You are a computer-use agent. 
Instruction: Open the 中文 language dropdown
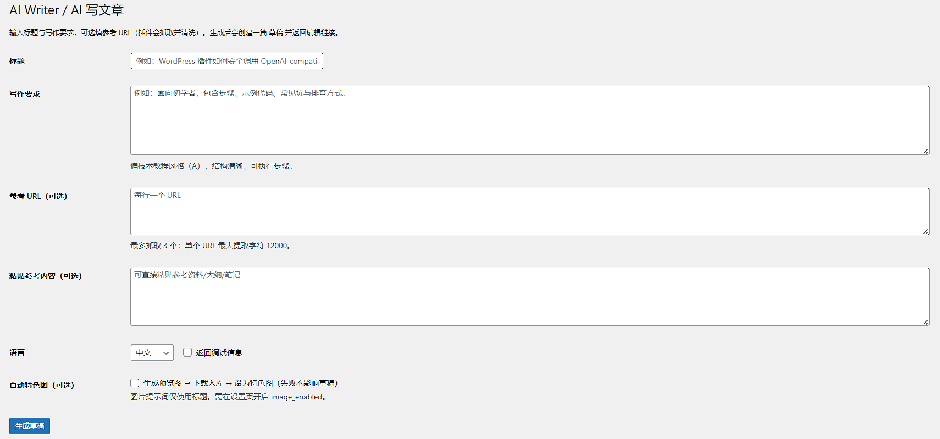click(x=152, y=353)
